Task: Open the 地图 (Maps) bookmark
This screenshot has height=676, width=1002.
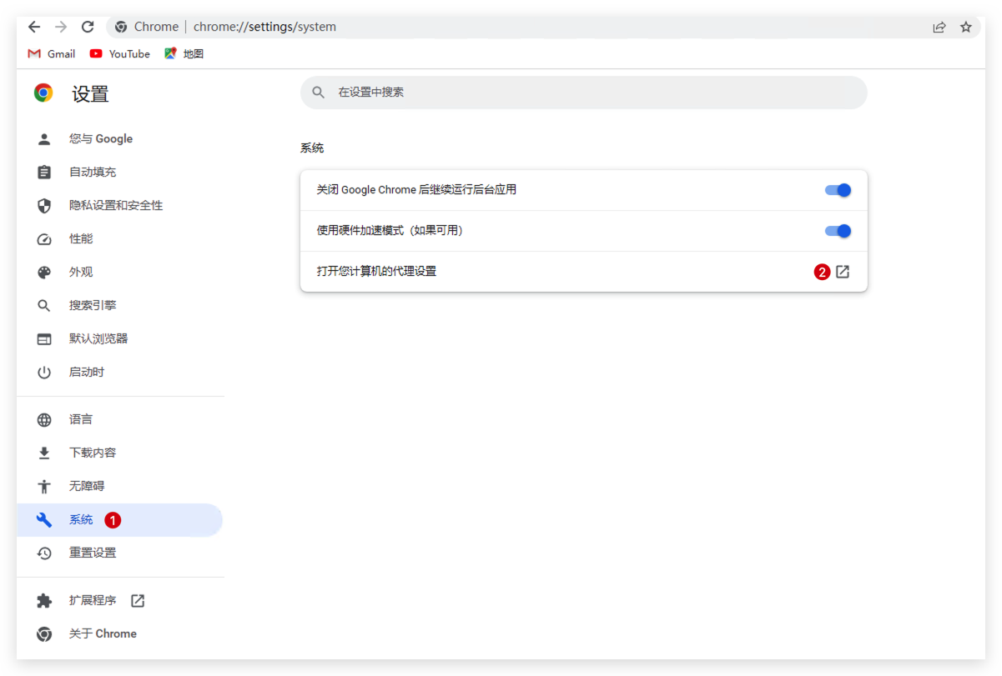Action: [x=184, y=53]
